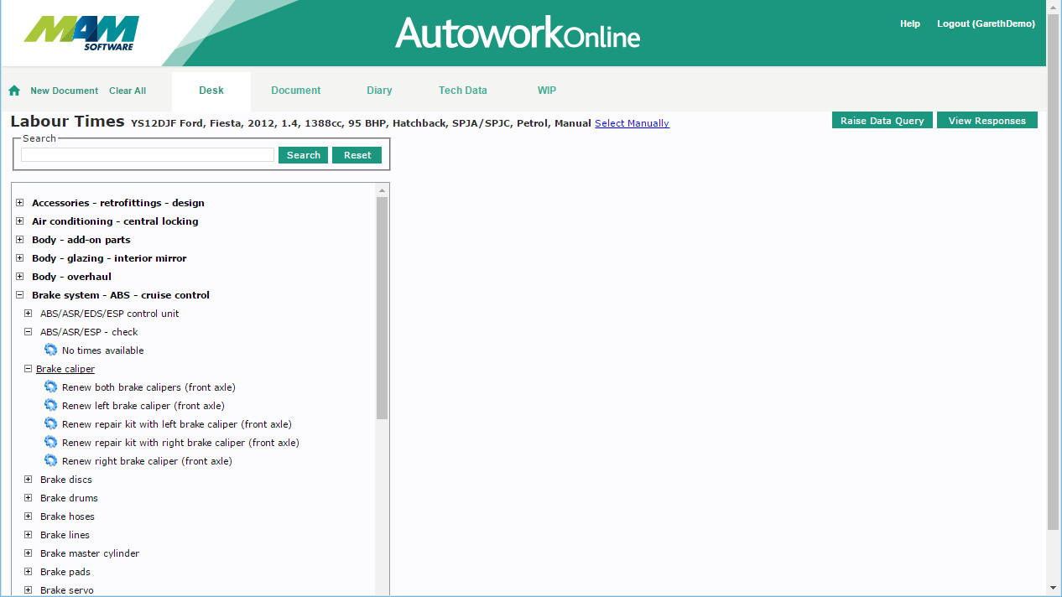Collapse the Brake caliper node

coord(28,369)
